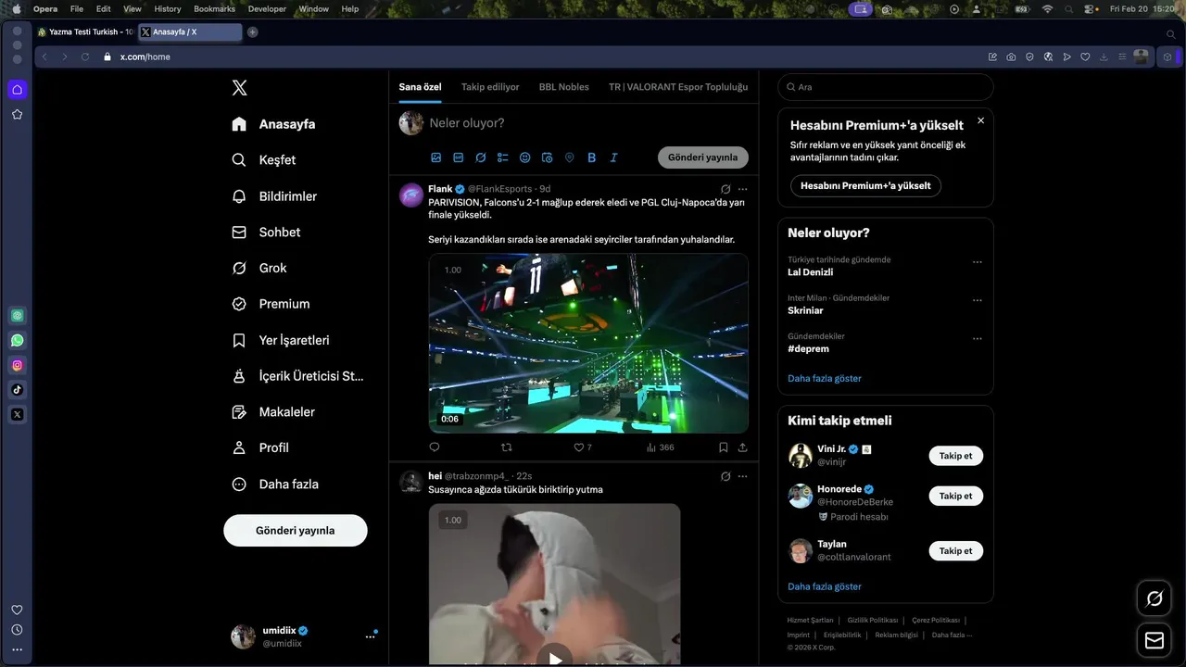This screenshot has height=667, width=1186.
Task: Follow Honorede
Action: (x=956, y=496)
